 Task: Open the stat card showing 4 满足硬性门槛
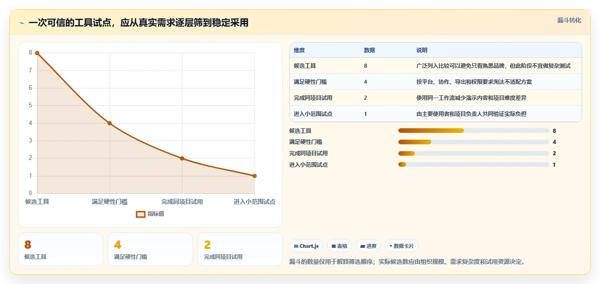click(x=150, y=249)
